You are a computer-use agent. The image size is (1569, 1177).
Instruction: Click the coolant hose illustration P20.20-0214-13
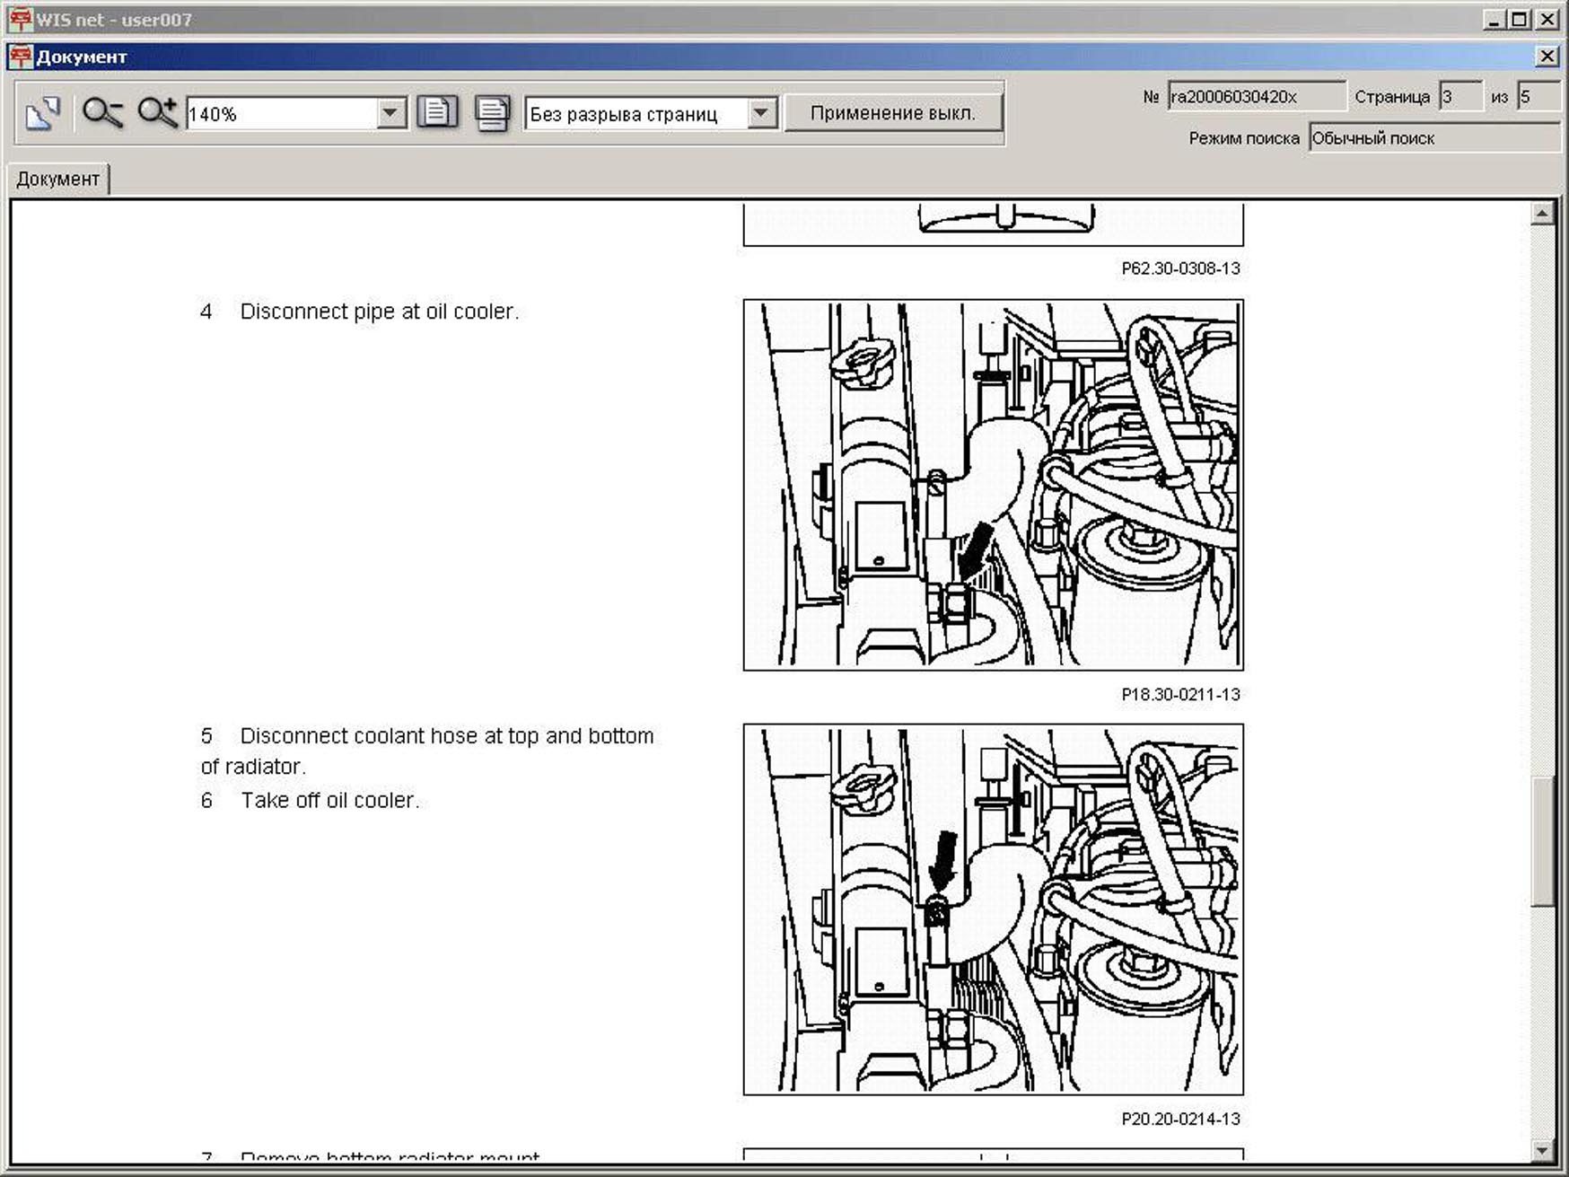(x=993, y=909)
